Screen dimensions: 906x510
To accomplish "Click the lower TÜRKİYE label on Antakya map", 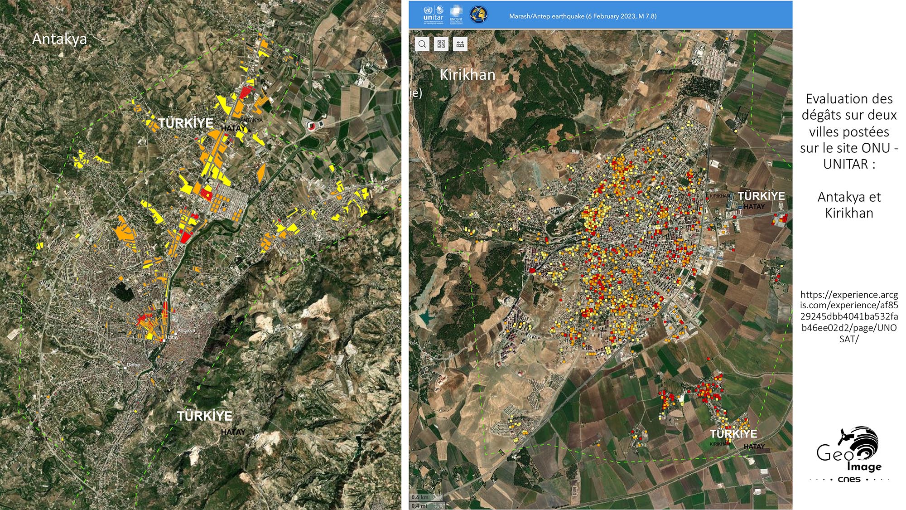I will point(205,416).
